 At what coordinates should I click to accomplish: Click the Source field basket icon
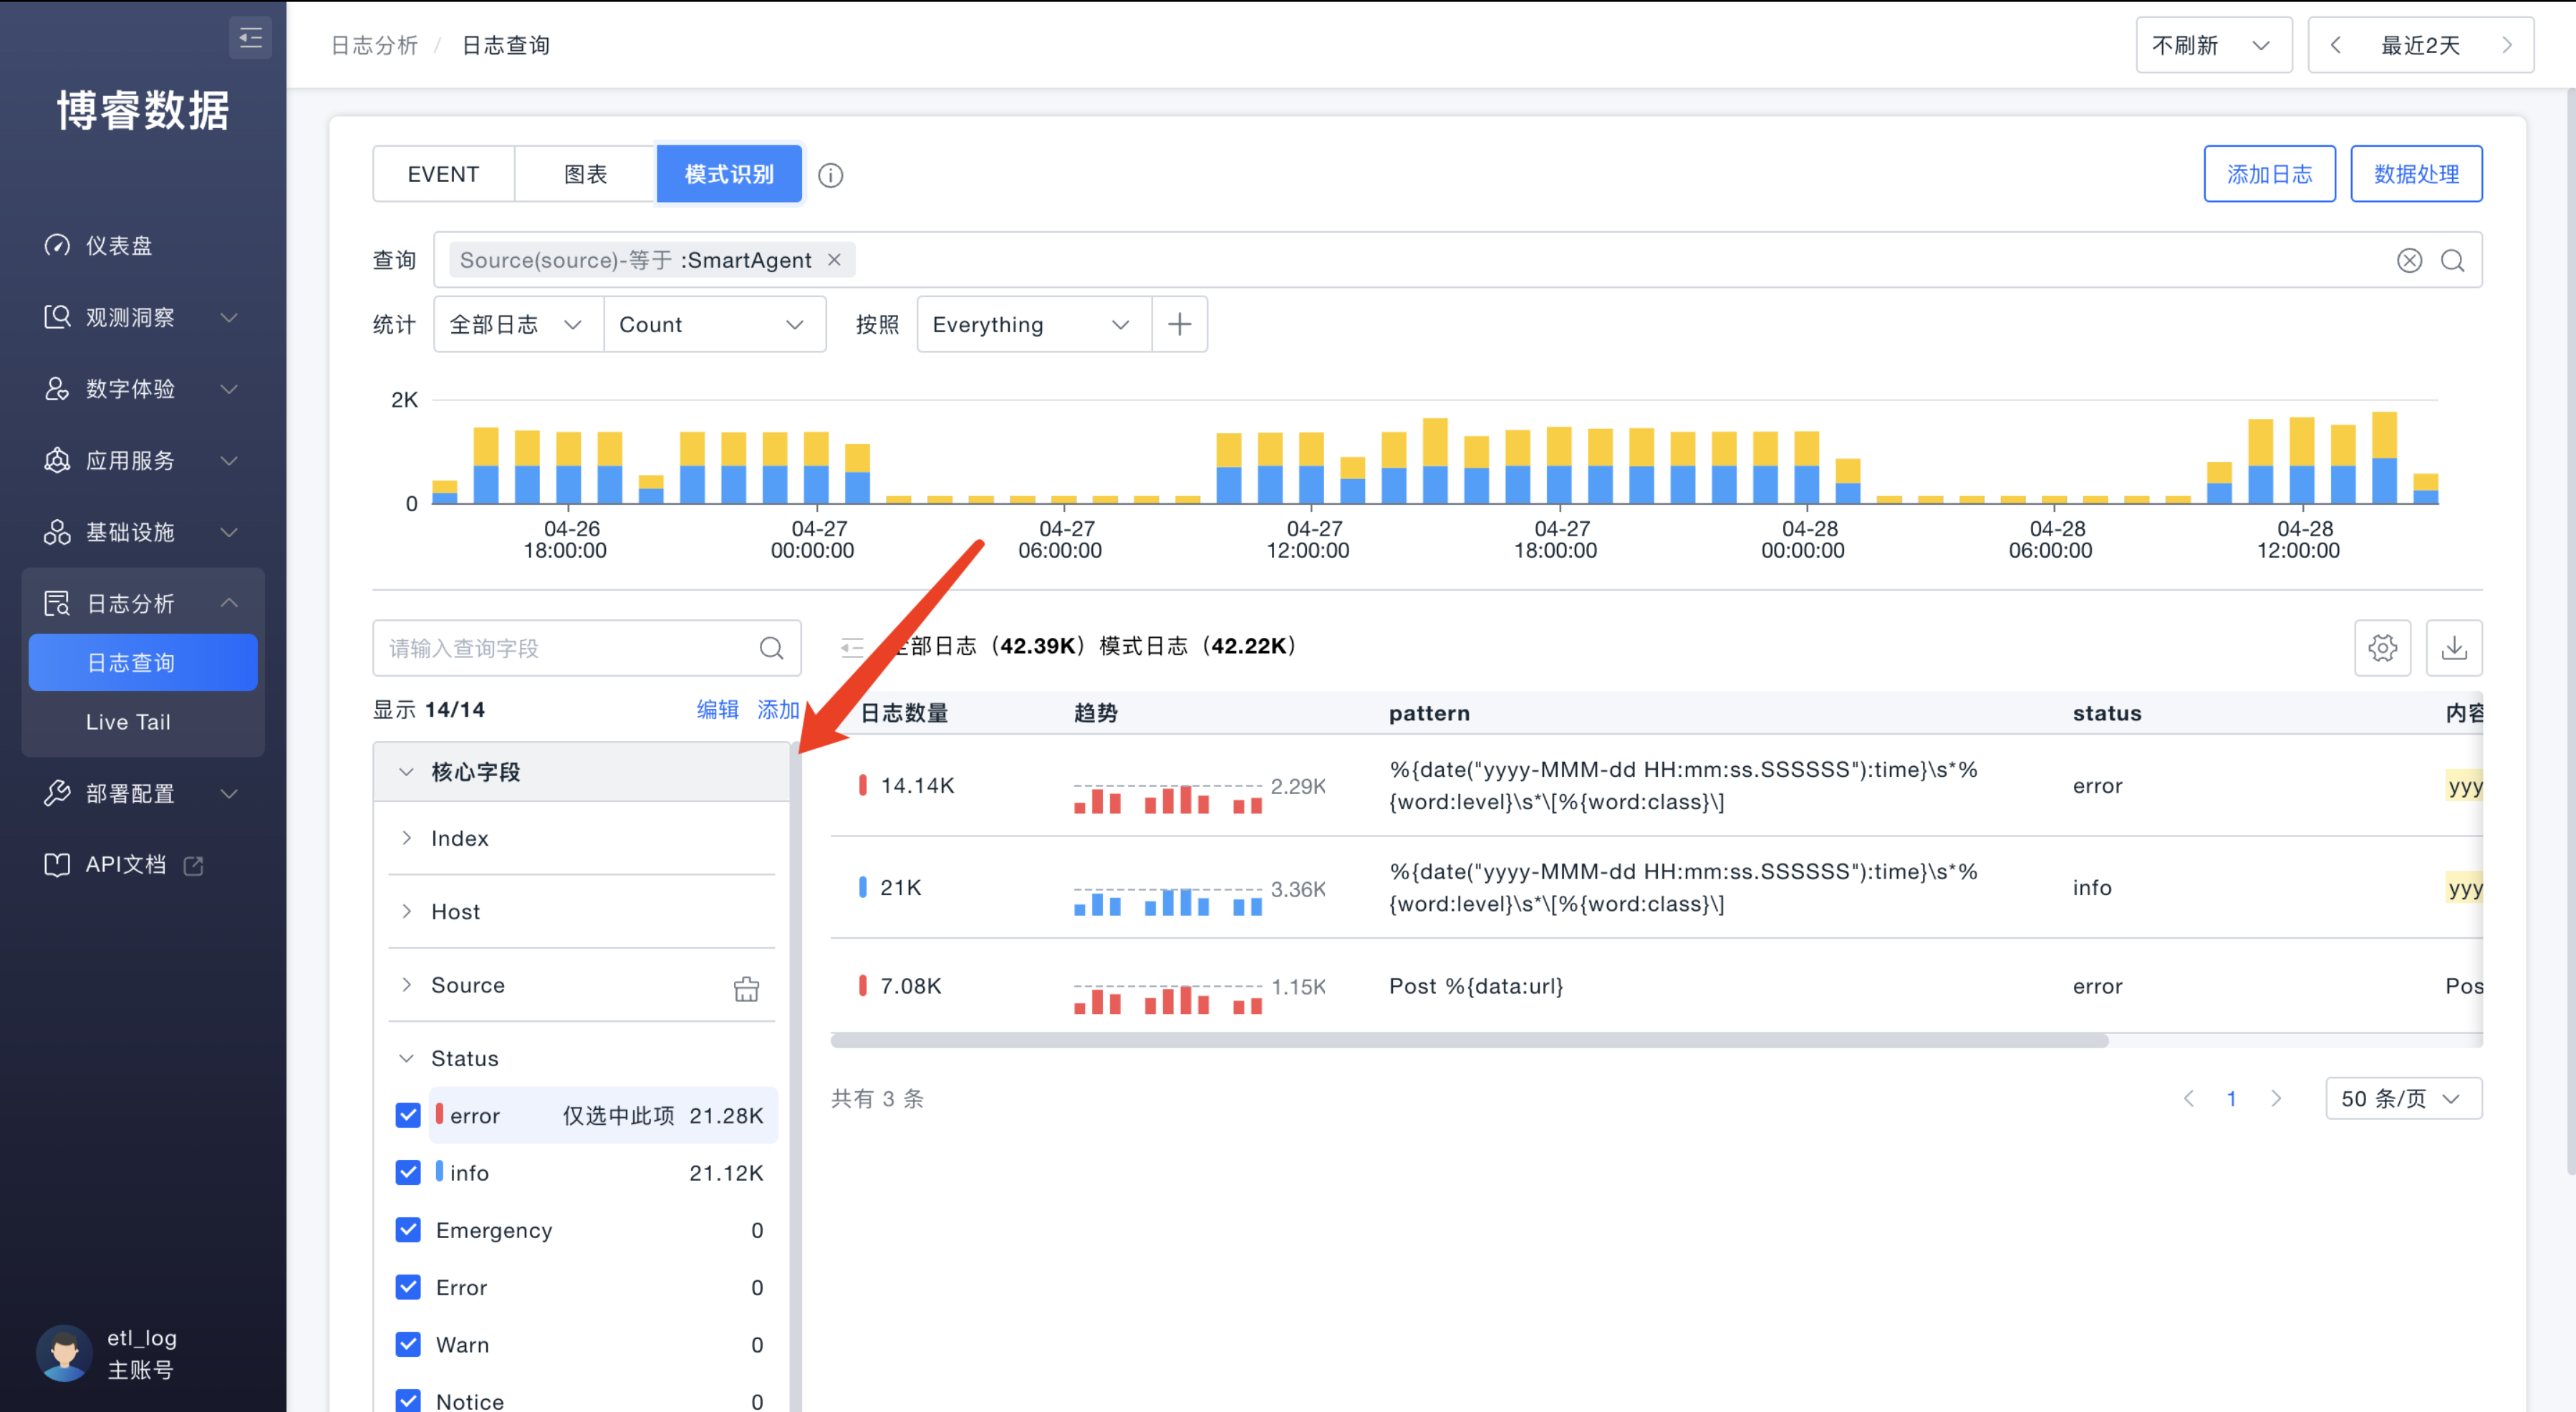point(746,988)
